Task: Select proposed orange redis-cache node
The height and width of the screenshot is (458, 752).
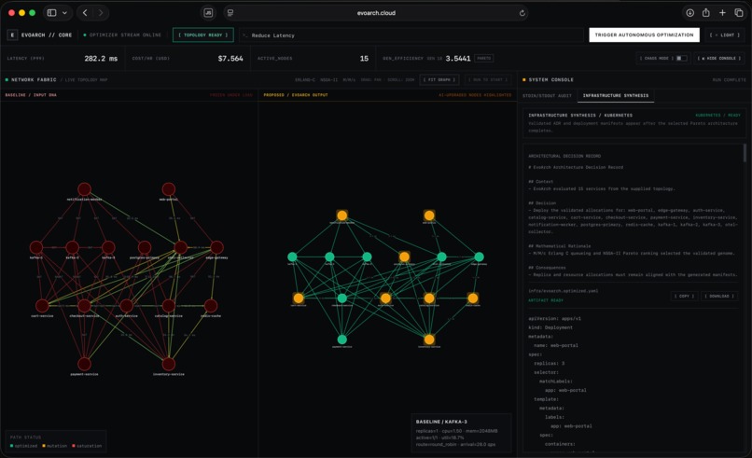Action: point(473,298)
